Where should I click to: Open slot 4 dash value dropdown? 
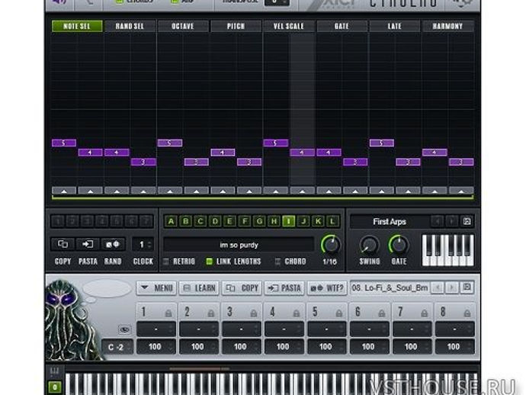[284, 329]
